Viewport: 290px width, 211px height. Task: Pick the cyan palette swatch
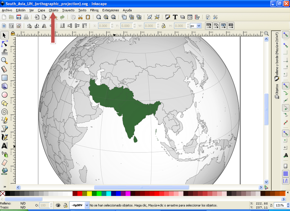tap(108, 194)
